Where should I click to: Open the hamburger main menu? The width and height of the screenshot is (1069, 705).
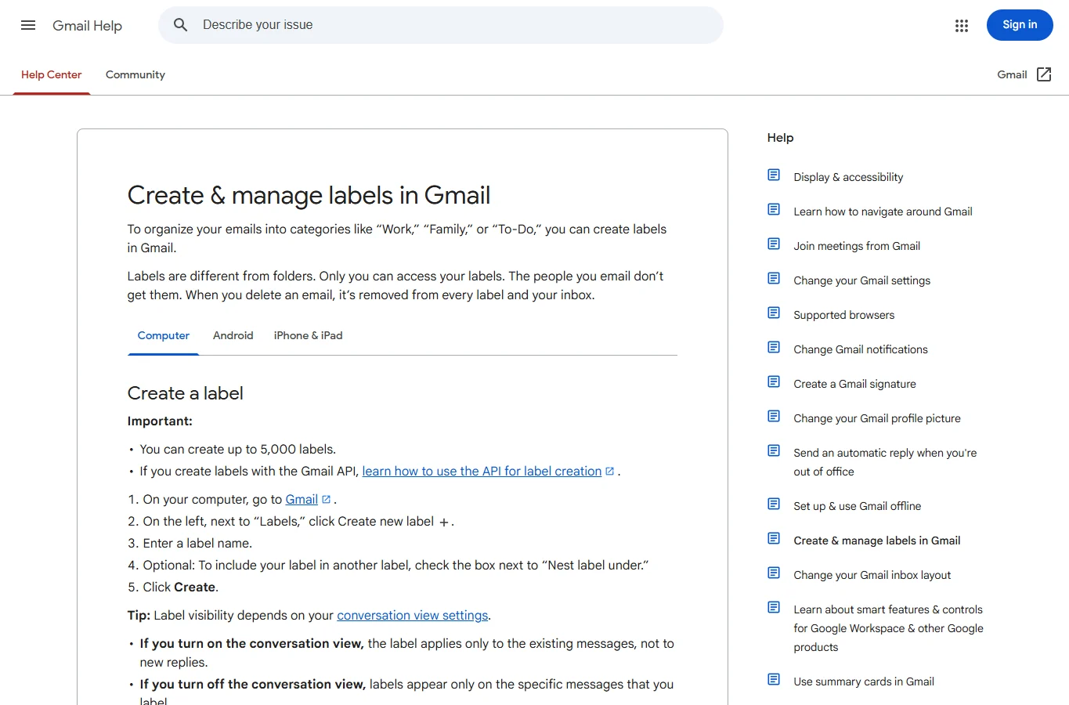28,25
